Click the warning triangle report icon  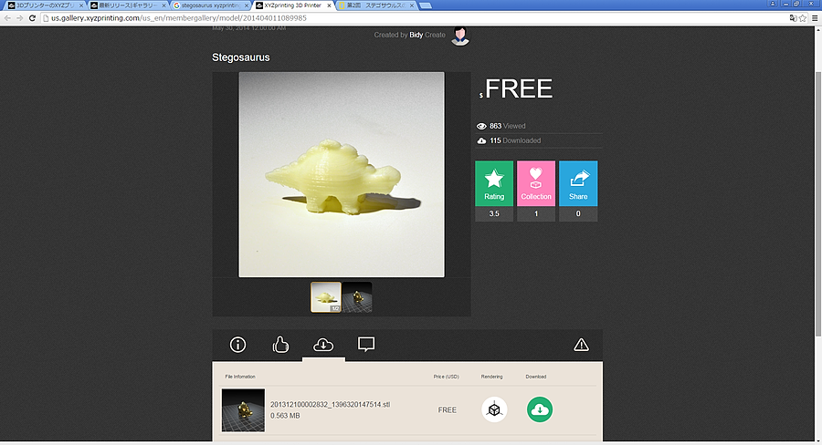[x=581, y=345]
